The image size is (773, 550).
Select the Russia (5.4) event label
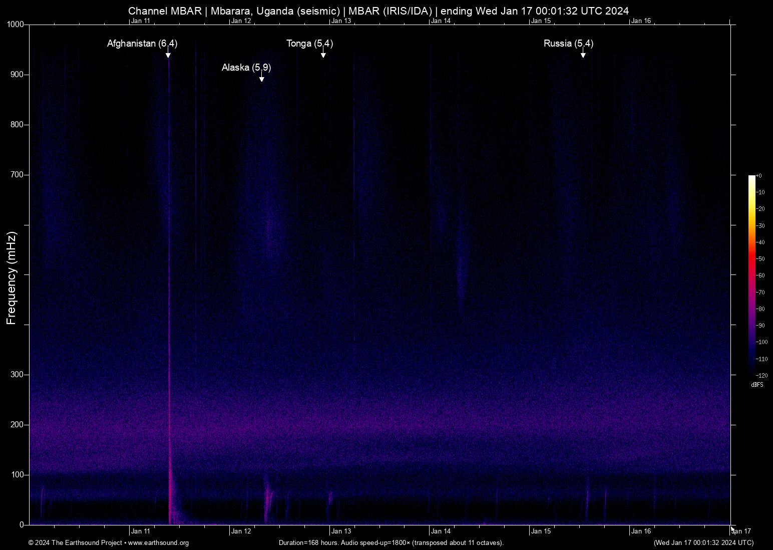[x=568, y=44]
